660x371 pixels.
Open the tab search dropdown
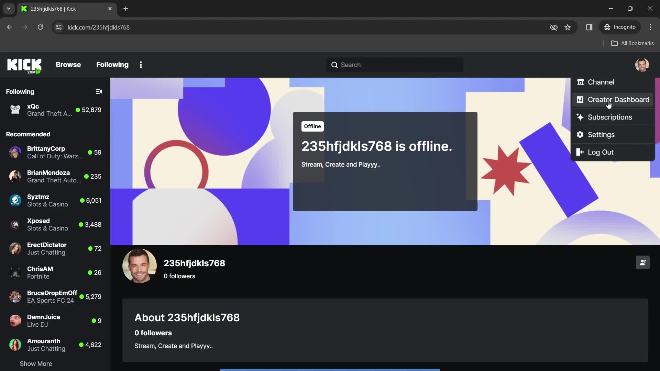click(x=9, y=9)
